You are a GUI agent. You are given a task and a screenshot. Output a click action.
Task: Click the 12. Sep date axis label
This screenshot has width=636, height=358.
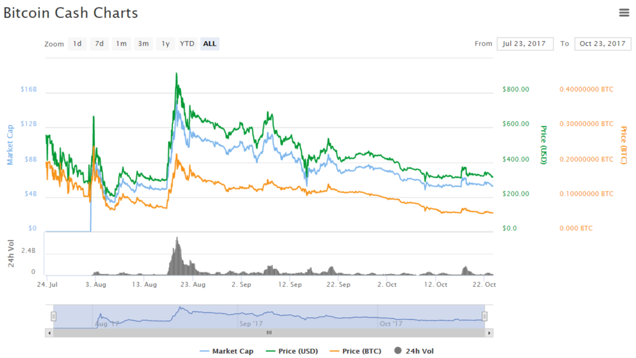coord(290,284)
